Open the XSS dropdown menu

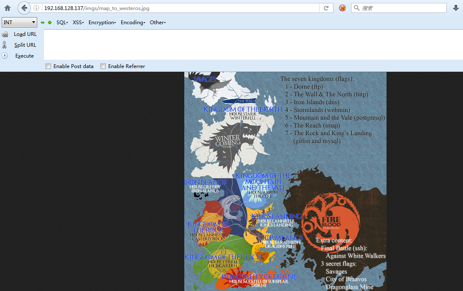click(78, 23)
